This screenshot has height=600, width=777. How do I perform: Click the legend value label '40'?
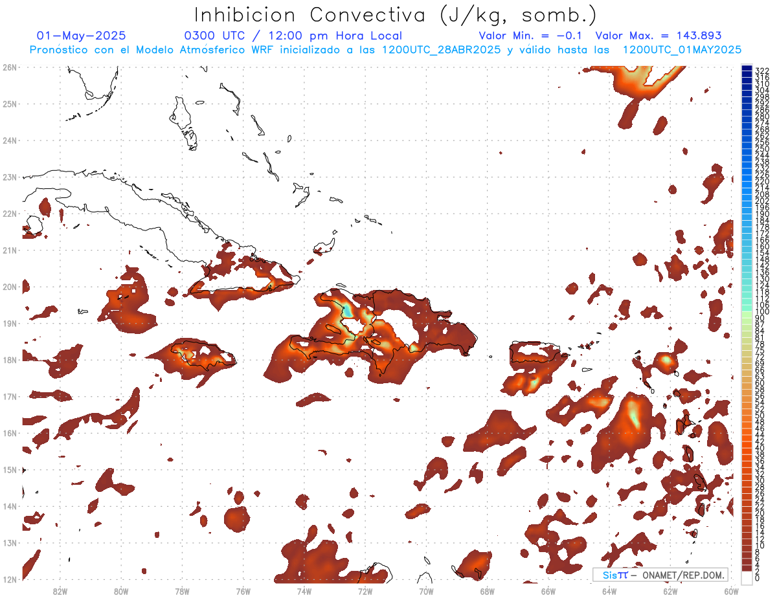[760, 448]
